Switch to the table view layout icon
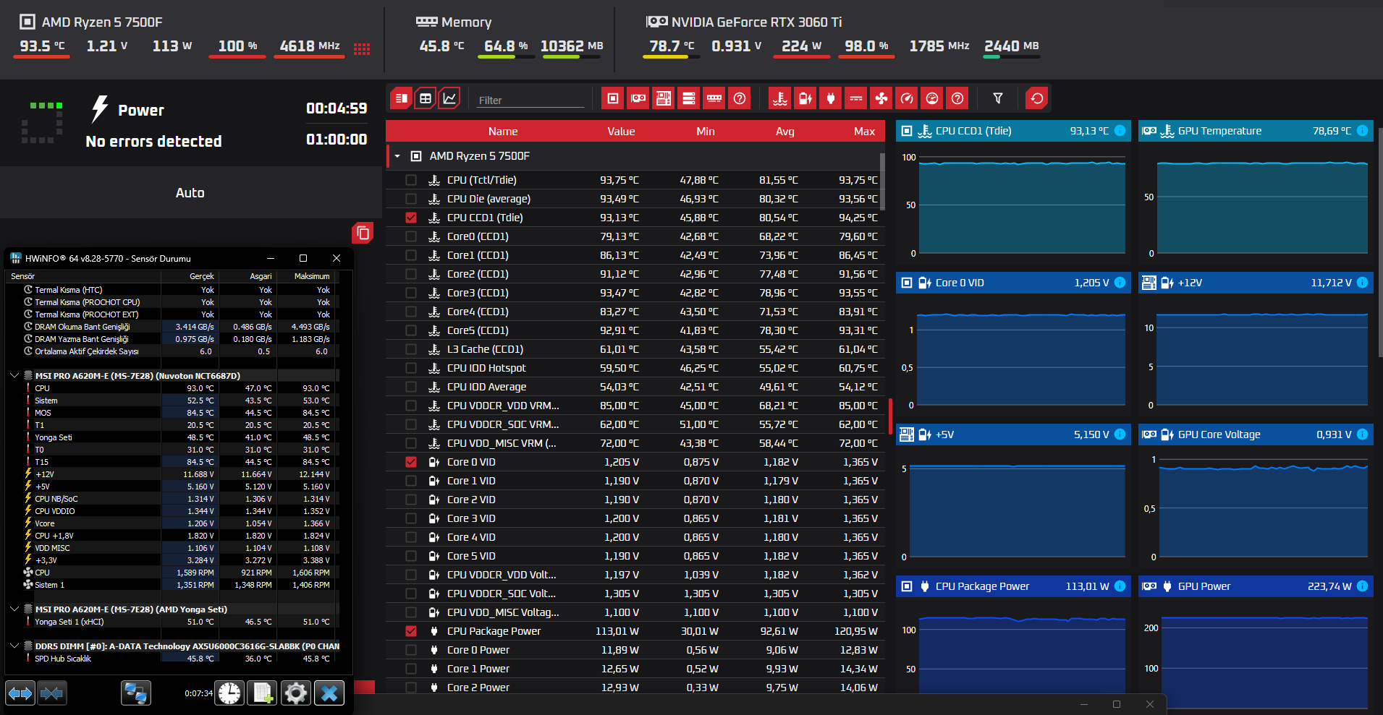Image resolution: width=1383 pixels, height=715 pixels. tap(426, 98)
